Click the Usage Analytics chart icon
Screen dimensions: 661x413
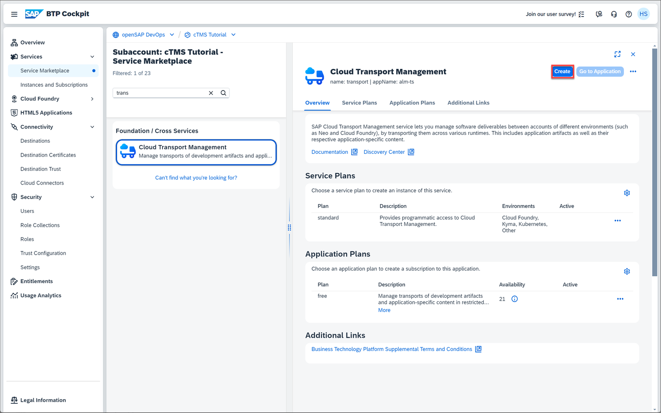14,296
